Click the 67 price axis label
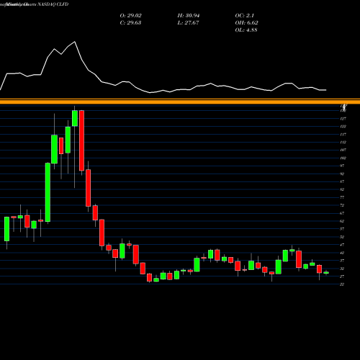 (342, 213)
